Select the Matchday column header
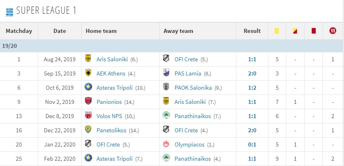The image size is (344, 166). (19, 31)
